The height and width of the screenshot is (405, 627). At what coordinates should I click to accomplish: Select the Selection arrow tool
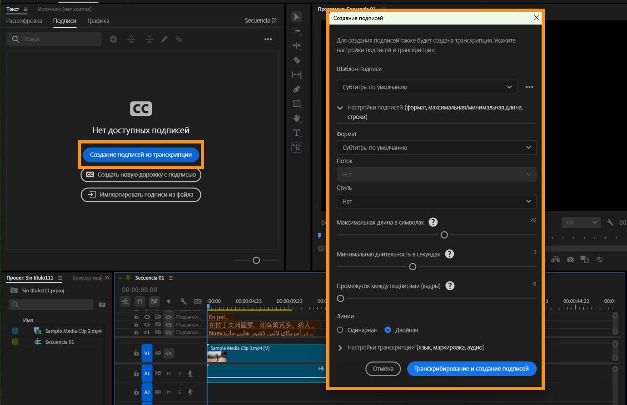coord(297,17)
